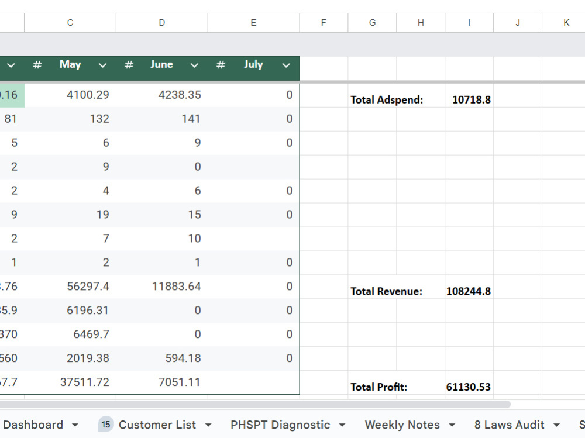The image size is (585, 438).
Task: Open the Customer List tab menu arrow
Action: (x=208, y=425)
